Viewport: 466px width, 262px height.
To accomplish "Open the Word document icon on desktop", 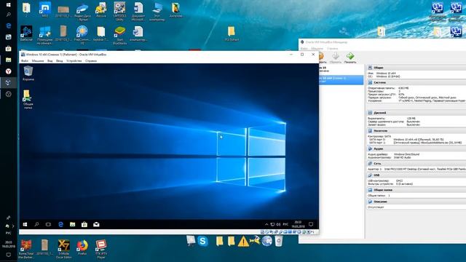I will 138,12.
